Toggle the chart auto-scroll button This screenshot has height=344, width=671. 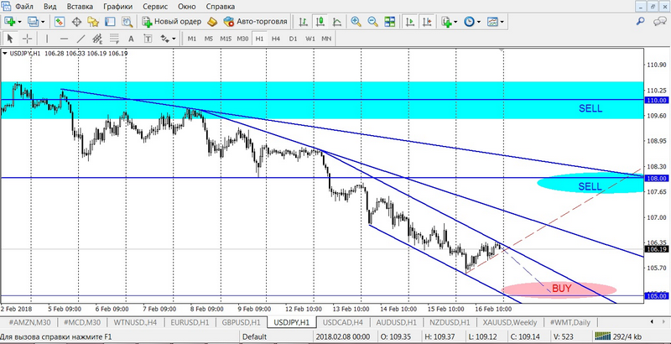tap(408, 21)
